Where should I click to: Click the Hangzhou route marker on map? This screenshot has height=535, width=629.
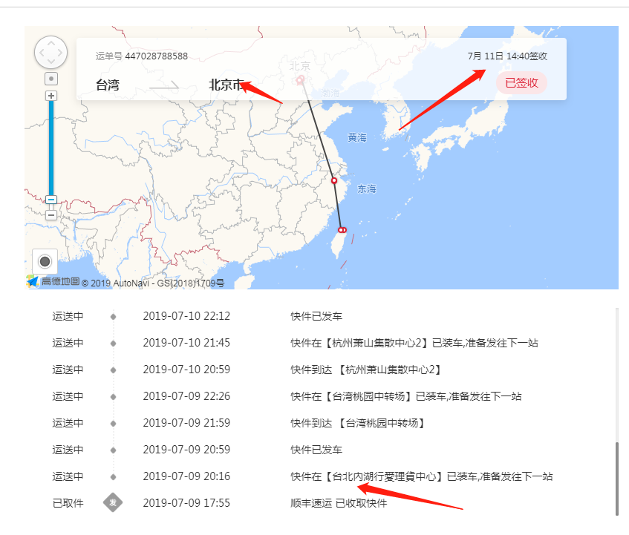(x=334, y=181)
